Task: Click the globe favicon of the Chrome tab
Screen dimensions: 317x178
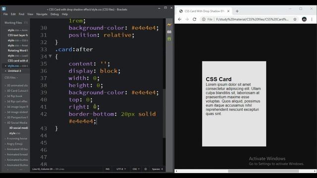Action: pos(181,11)
